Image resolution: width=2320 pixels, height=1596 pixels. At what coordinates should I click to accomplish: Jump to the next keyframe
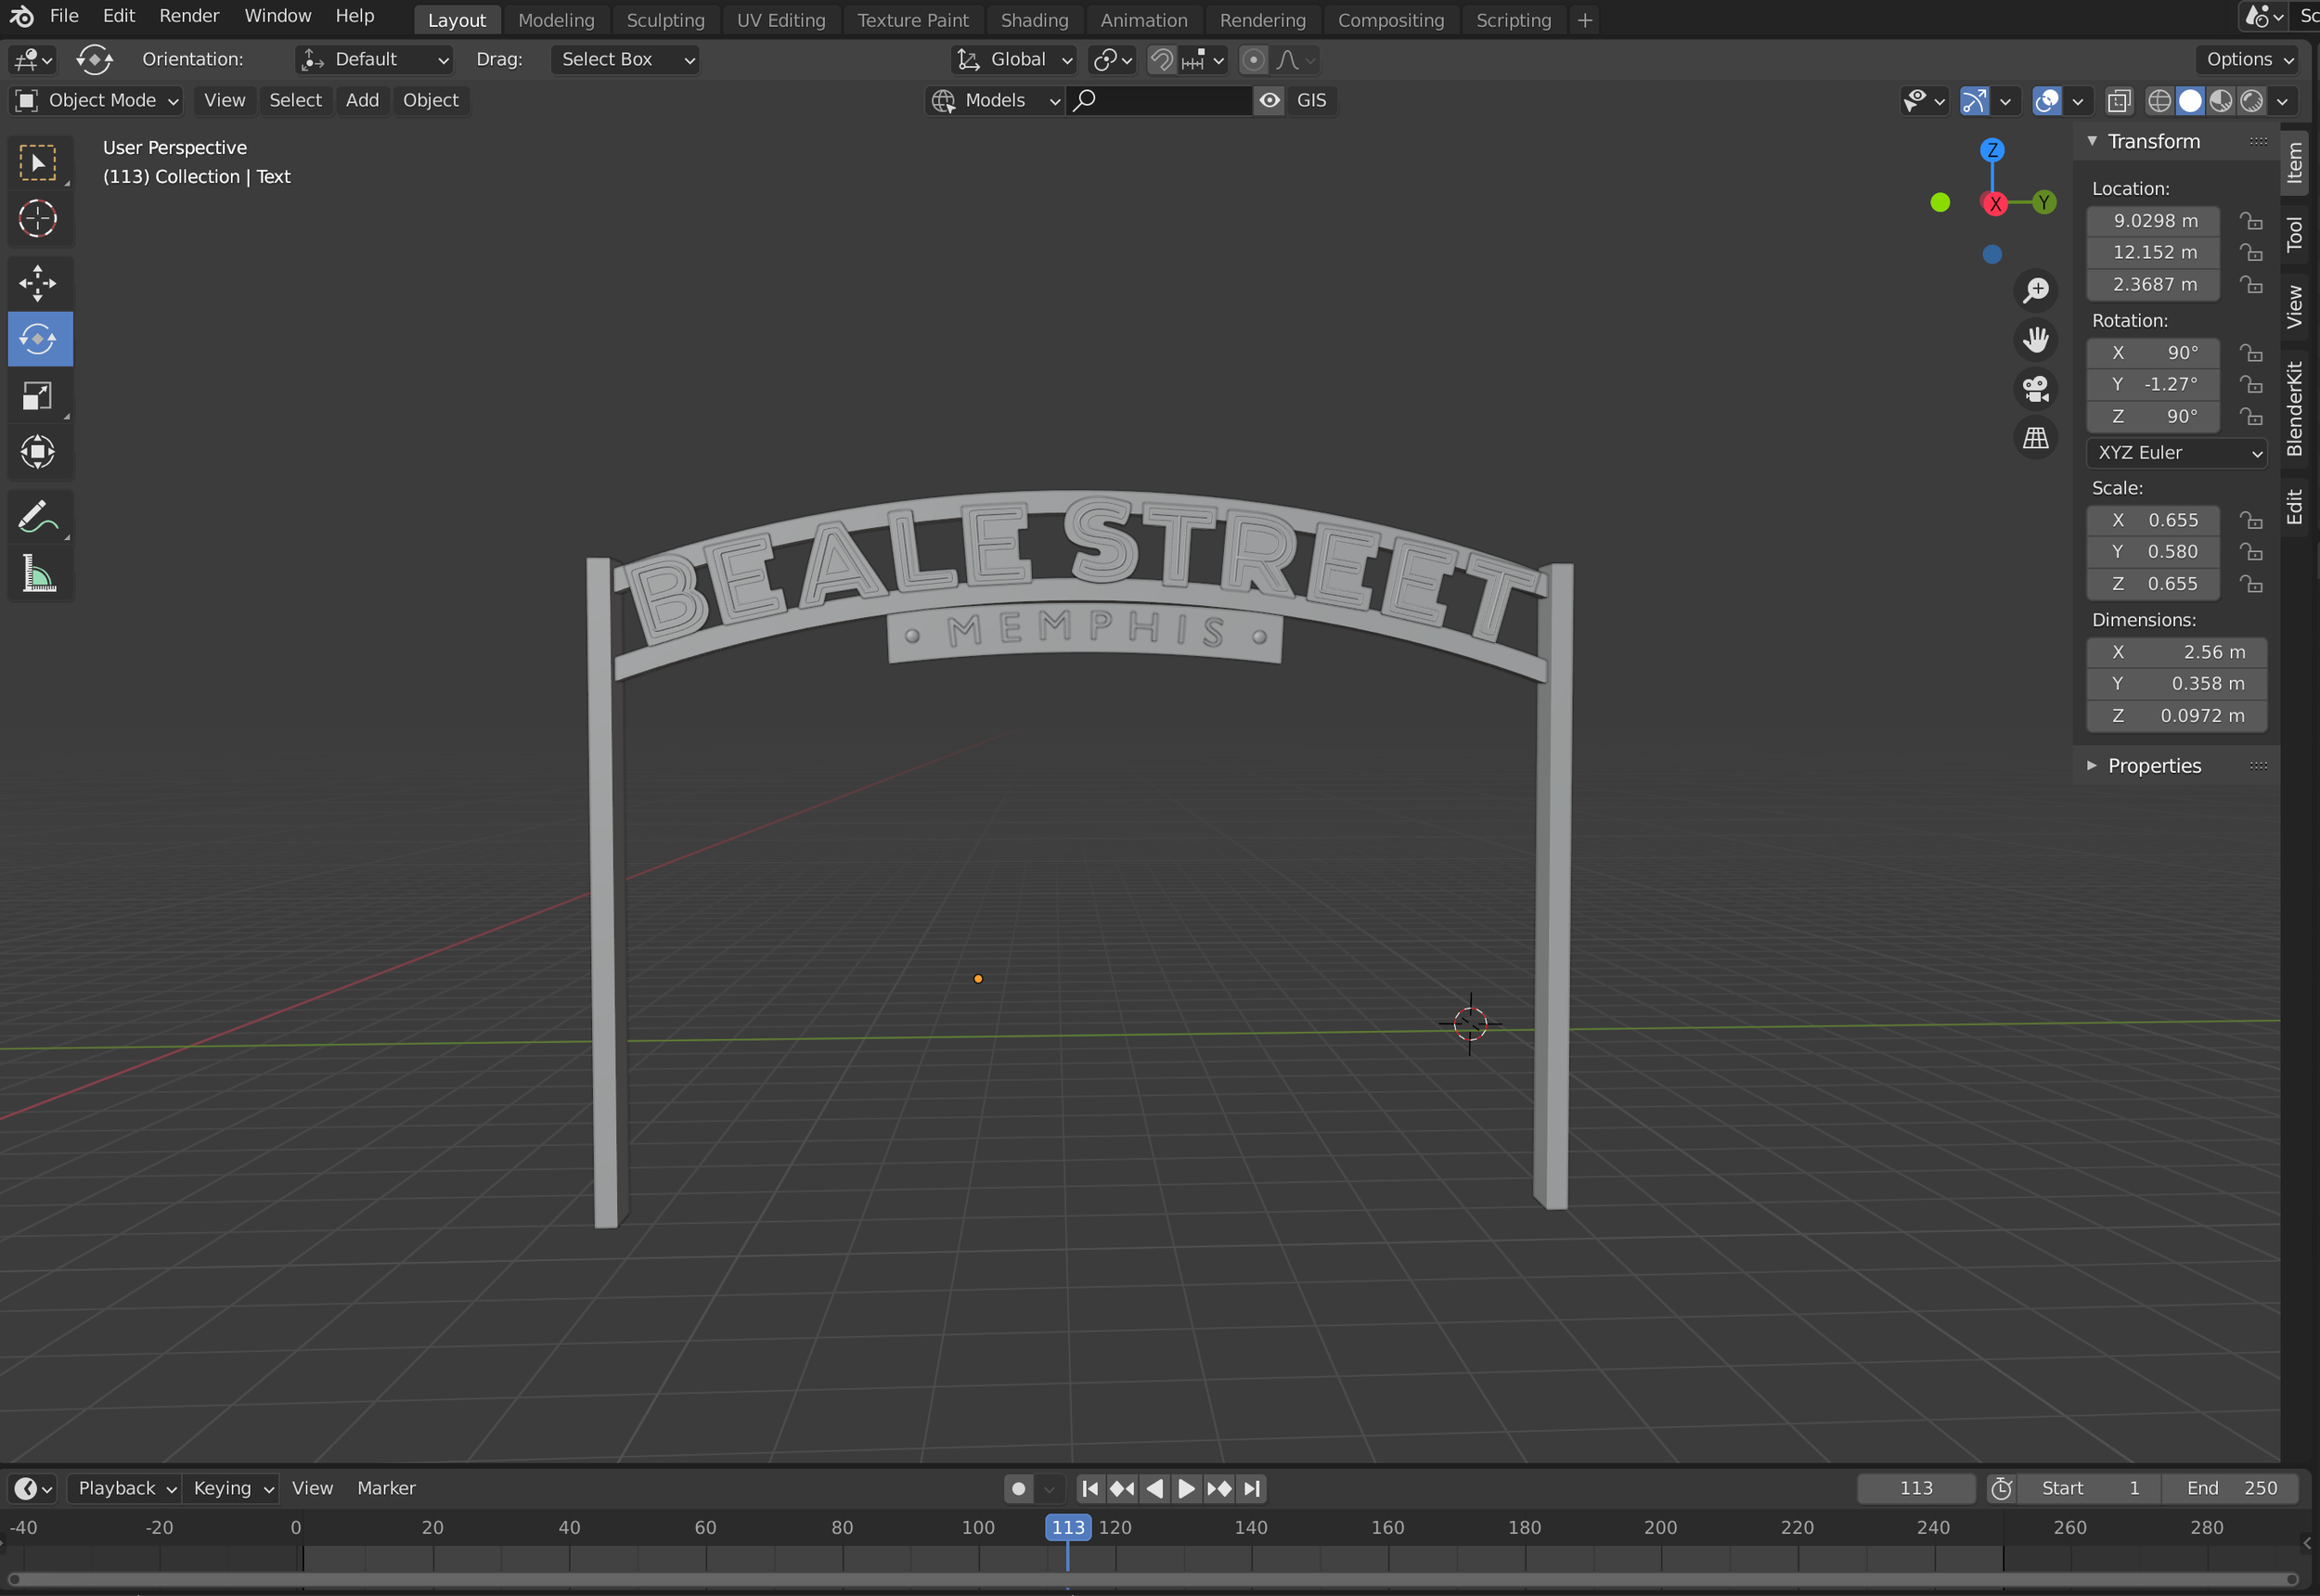click(x=1219, y=1488)
